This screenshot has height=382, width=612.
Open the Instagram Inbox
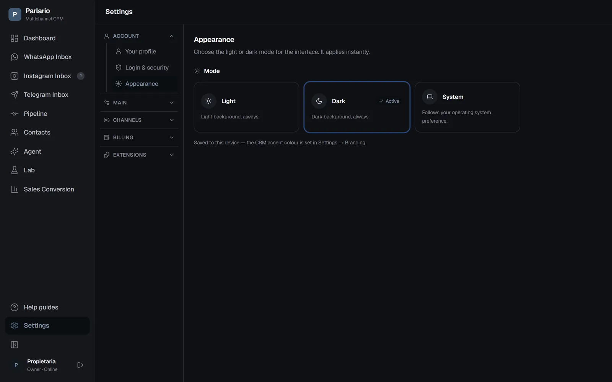coord(47,76)
